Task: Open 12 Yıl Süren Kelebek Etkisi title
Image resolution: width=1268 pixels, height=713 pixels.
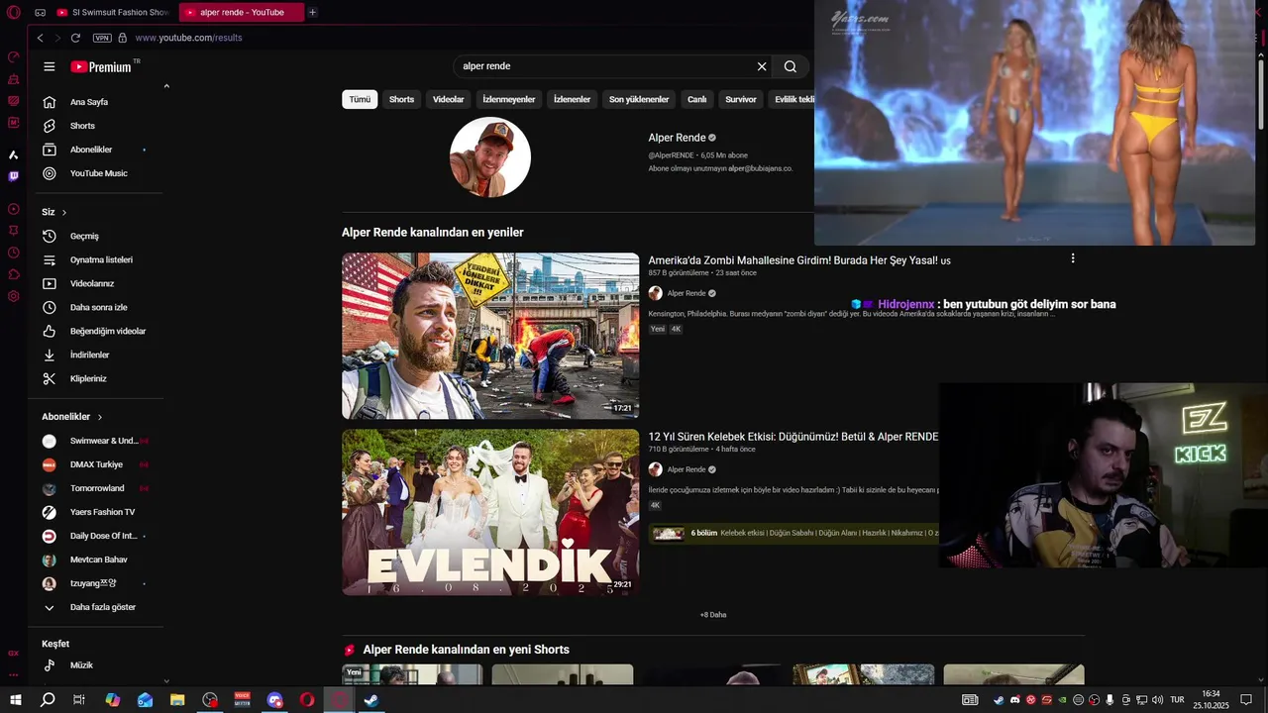Action: (x=793, y=437)
